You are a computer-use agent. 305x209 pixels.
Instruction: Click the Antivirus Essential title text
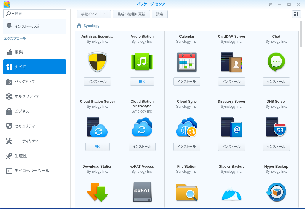(97, 37)
